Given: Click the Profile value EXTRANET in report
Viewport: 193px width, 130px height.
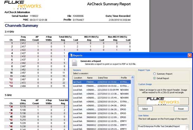Looking at the screenshot, I should coord(78,20).
